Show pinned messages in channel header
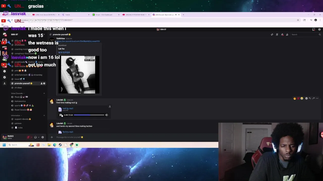This screenshot has height=181, width=323. (282, 34)
